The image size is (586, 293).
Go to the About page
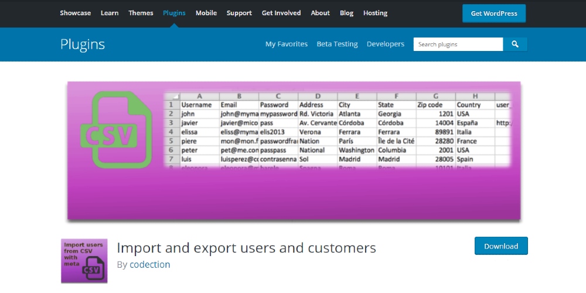(321, 13)
